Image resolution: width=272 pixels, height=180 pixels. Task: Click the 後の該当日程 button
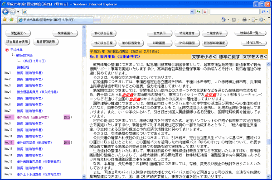103,43
